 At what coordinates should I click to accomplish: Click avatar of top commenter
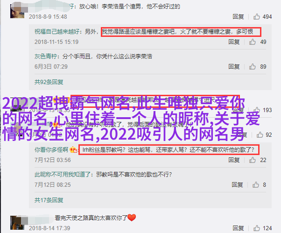(17, 11)
